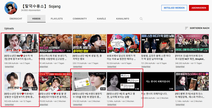Open the video title with 220.115 Aufrufe

point(87,57)
